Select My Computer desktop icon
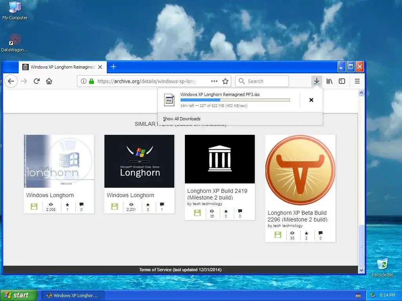This screenshot has width=402, height=301. click(x=15, y=11)
